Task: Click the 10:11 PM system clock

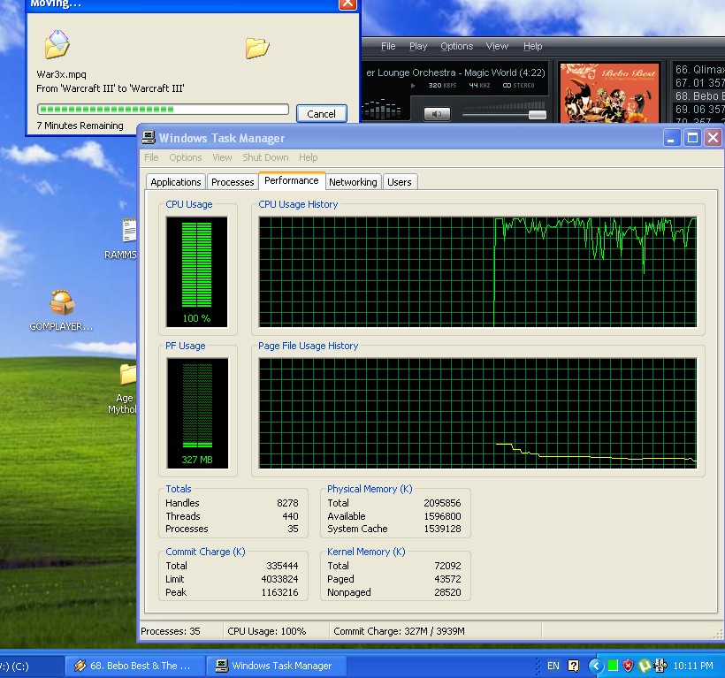Action: click(693, 666)
